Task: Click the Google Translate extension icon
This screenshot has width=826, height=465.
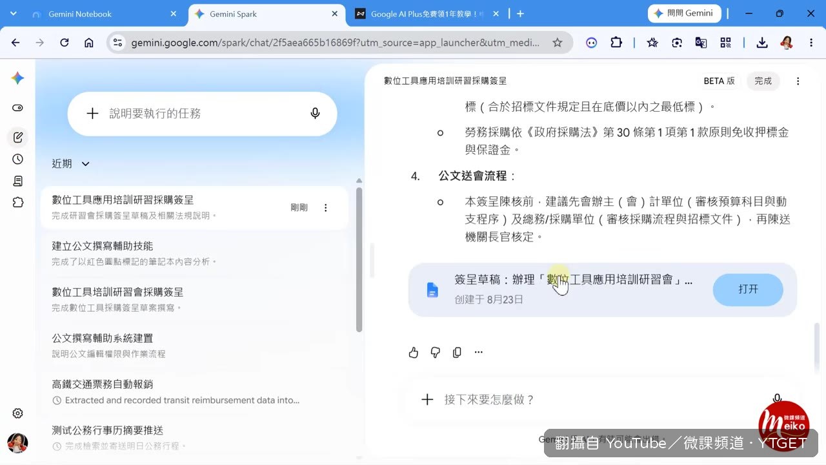Action: coord(701,43)
